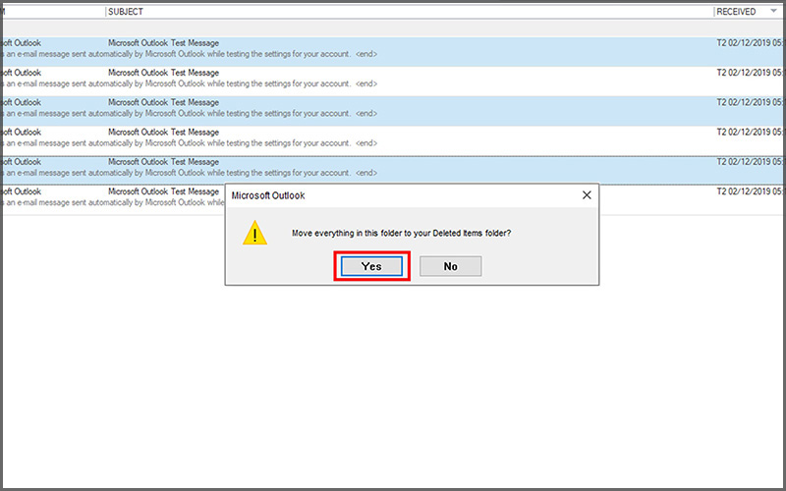Choose No in the Outlook dialog
This screenshot has height=491, width=786.
(450, 266)
